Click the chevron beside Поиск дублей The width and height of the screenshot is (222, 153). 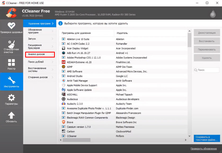(52, 62)
